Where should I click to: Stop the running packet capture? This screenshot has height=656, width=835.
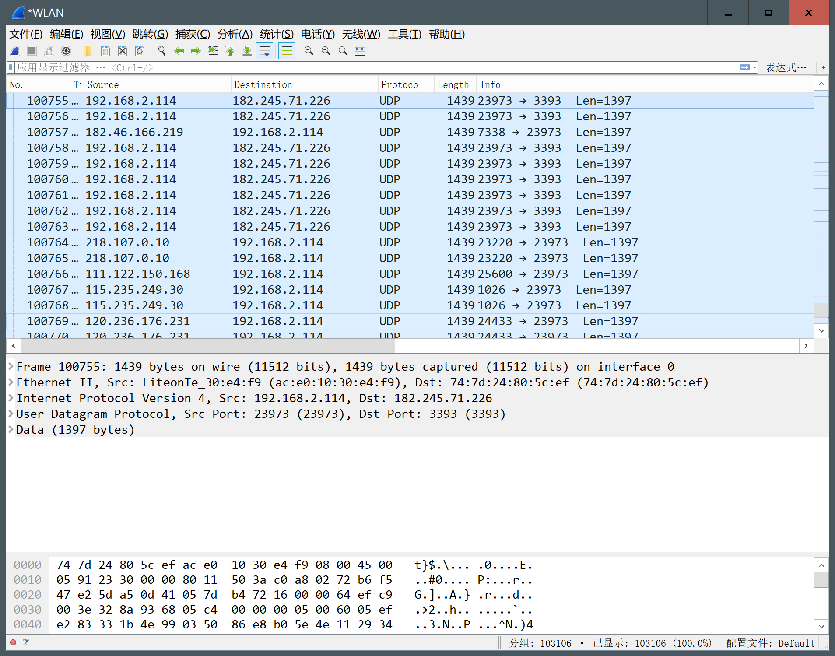click(32, 51)
